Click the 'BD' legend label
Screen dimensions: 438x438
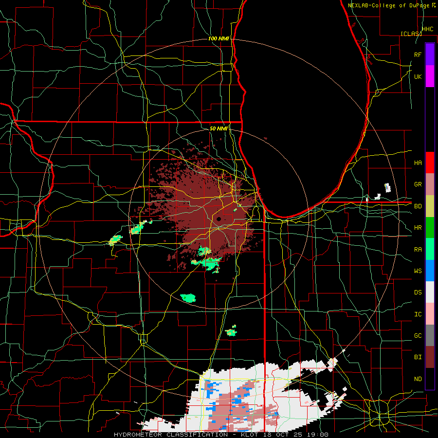click(418, 206)
